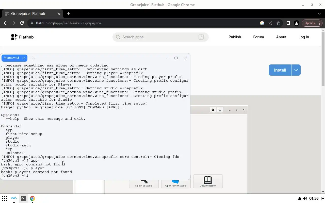The image size is (325, 203).
Task: Open the About link
Action: click(x=281, y=37)
